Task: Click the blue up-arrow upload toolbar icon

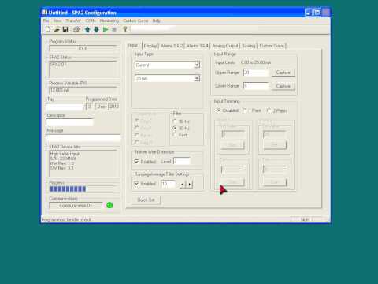Action: pos(87,29)
